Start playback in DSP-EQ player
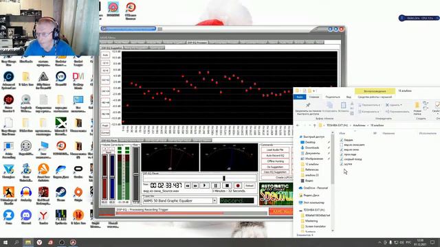The width and height of the screenshot is (440, 247). pyautogui.click(x=204, y=185)
